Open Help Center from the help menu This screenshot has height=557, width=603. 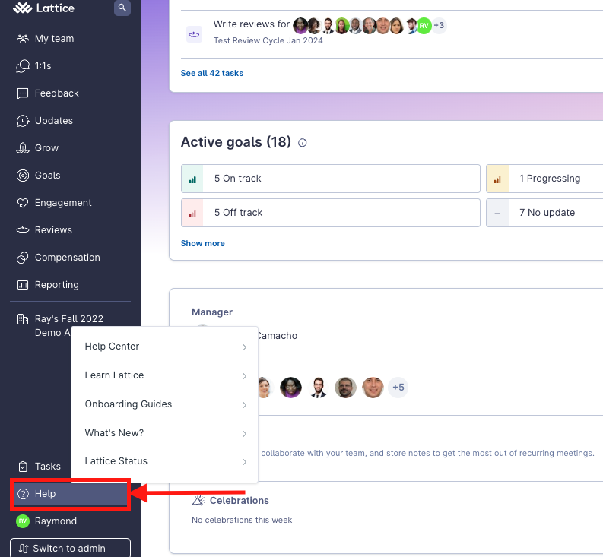tap(164, 347)
